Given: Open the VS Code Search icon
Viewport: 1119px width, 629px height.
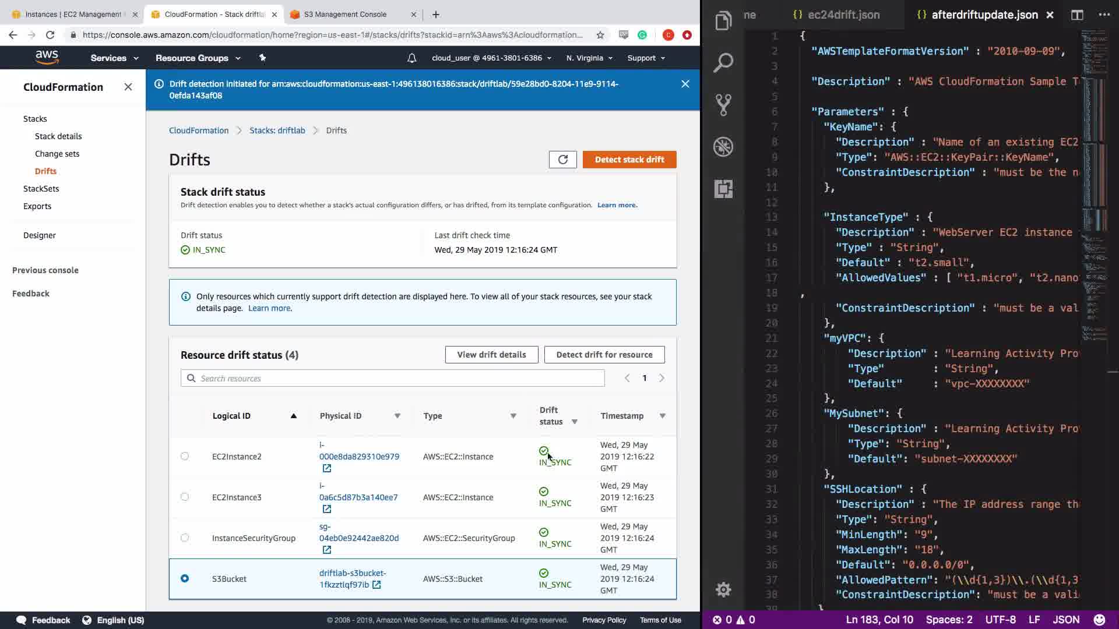Looking at the screenshot, I should click(x=723, y=63).
